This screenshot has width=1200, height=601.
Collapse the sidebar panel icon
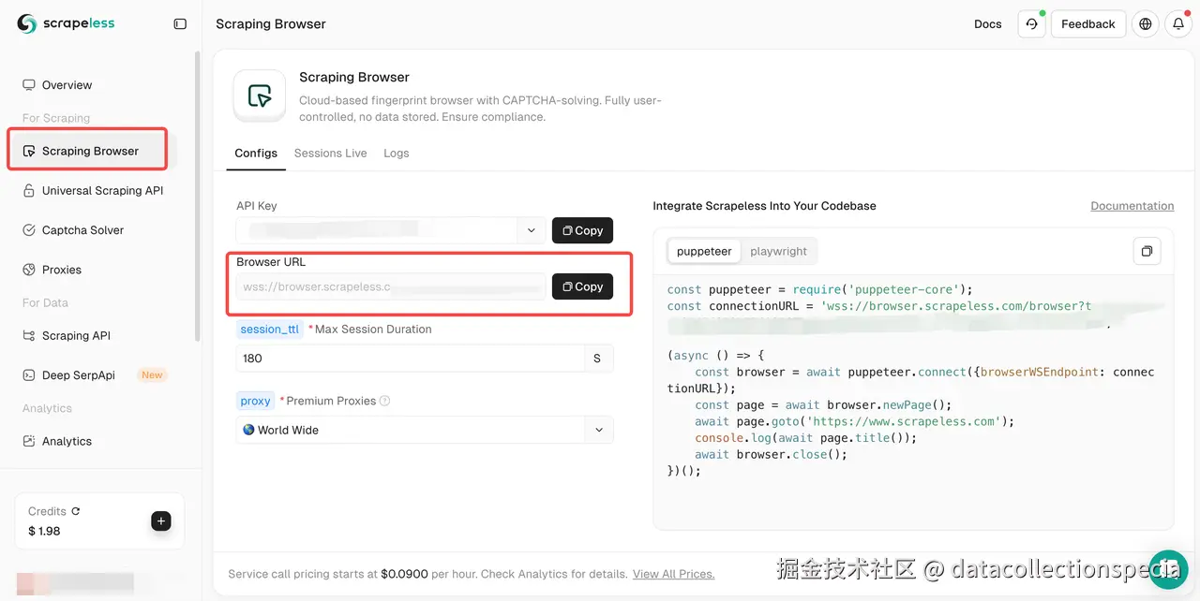click(180, 24)
